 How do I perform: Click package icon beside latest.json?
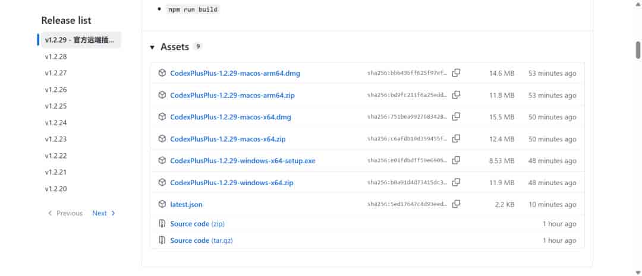tap(162, 204)
